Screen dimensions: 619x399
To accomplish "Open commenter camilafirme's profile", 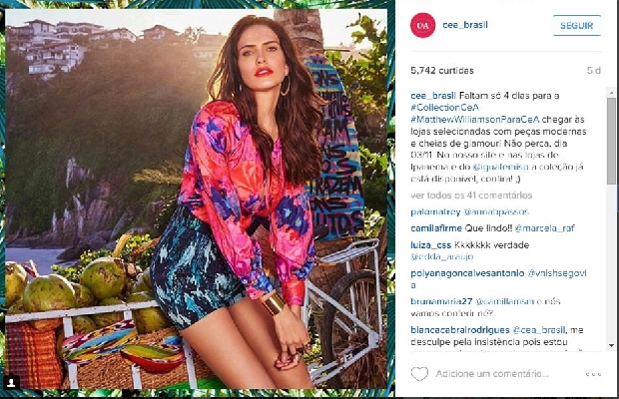I will [x=436, y=228].
